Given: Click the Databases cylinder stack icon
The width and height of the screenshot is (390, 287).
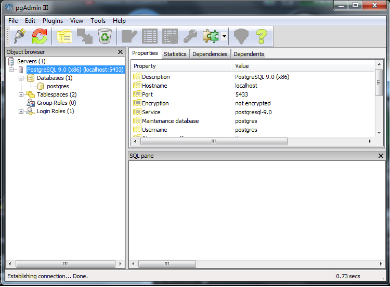Looking at the screenshot, I should pyautogui.click(x=31, y=78).
